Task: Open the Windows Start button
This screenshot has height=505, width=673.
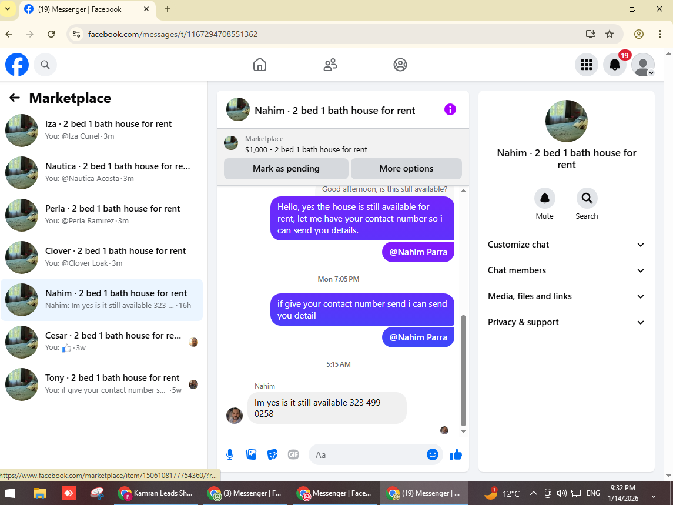Action: [x=9, y=493]
